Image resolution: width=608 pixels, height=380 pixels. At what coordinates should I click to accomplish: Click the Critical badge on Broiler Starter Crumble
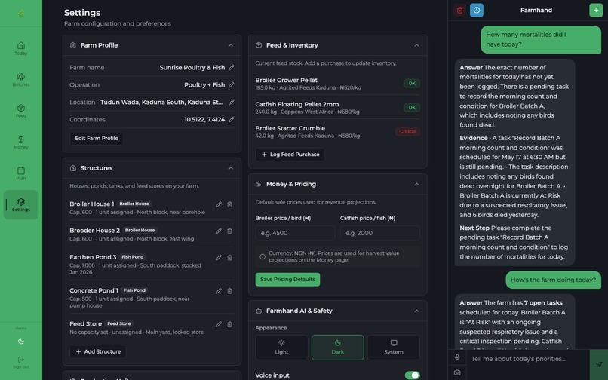pos(407,131)
